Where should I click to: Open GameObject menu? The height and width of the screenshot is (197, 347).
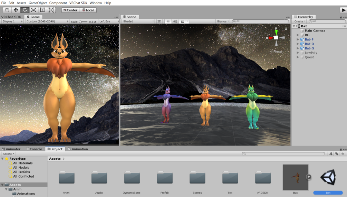pos(38,3)
